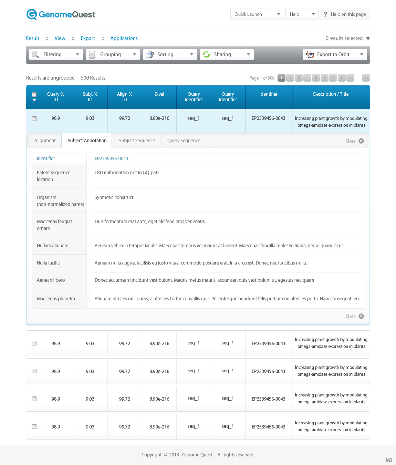Expand the Export to Orbit dropdown arrow
Viewport: 396px width, 465px height.
(x=362, y=54)
